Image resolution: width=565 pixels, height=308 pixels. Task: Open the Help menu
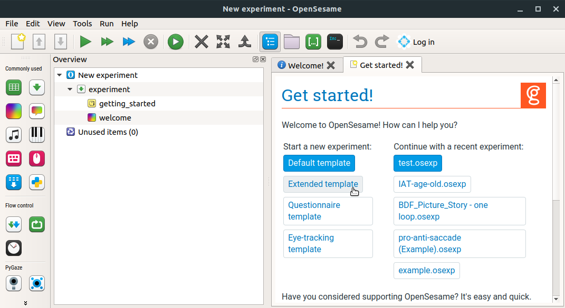tap(130, 24)
